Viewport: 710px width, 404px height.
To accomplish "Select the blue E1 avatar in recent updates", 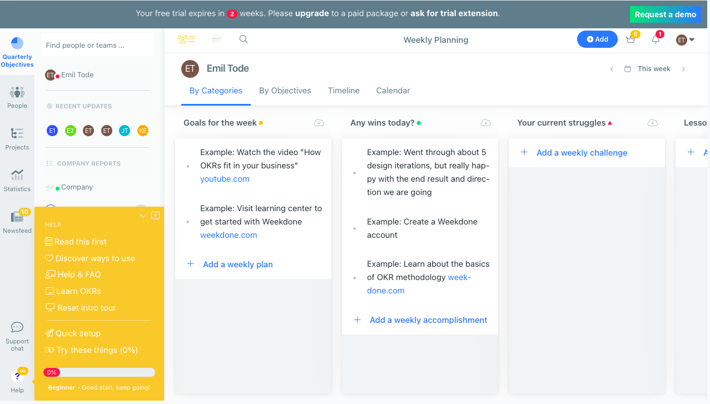I will pos(52,131).
